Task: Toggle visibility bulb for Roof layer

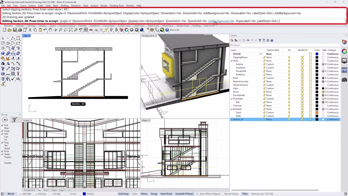Action: (x=289, y=78)
